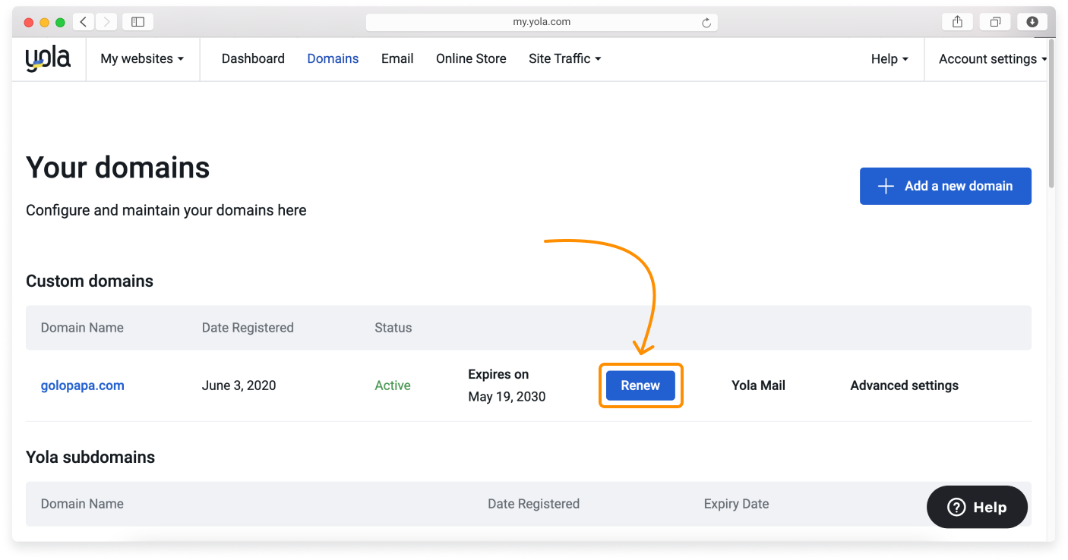The width and height of the screenshot is (1068, 560).
Task: Switch to the Email section
Action: click(x=397, y=59)
